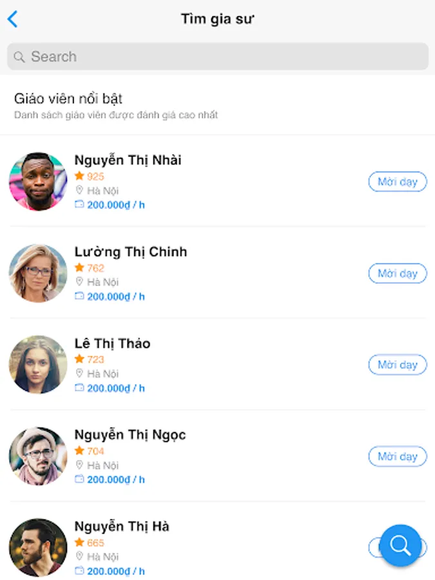Open Nguyễn Thị Nhài's profile photo

click(38, 181)
